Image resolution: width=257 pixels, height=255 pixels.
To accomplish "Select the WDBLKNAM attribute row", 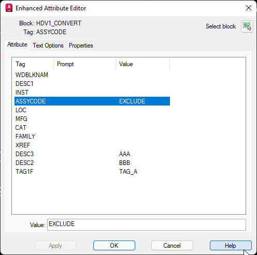I will tap(92, 75).
